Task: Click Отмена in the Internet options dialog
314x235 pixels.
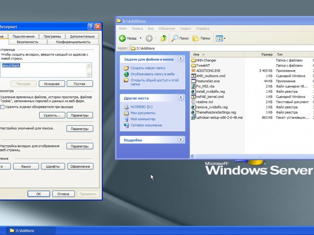Action: [63, 194]
